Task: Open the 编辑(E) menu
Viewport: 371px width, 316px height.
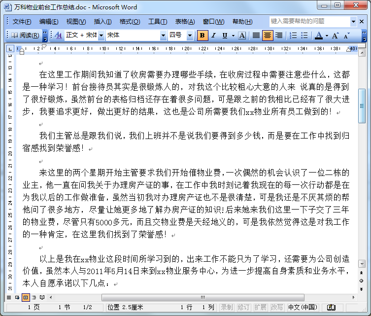Action: click(49, 22)
